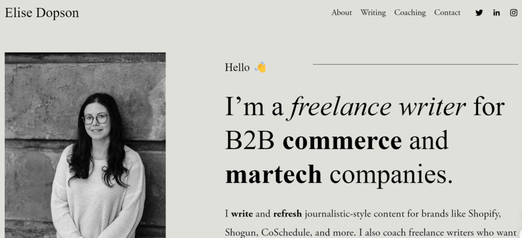Click the italic "freelance writer" phrase
522x238 pixels.
click(x=378, y=107)
